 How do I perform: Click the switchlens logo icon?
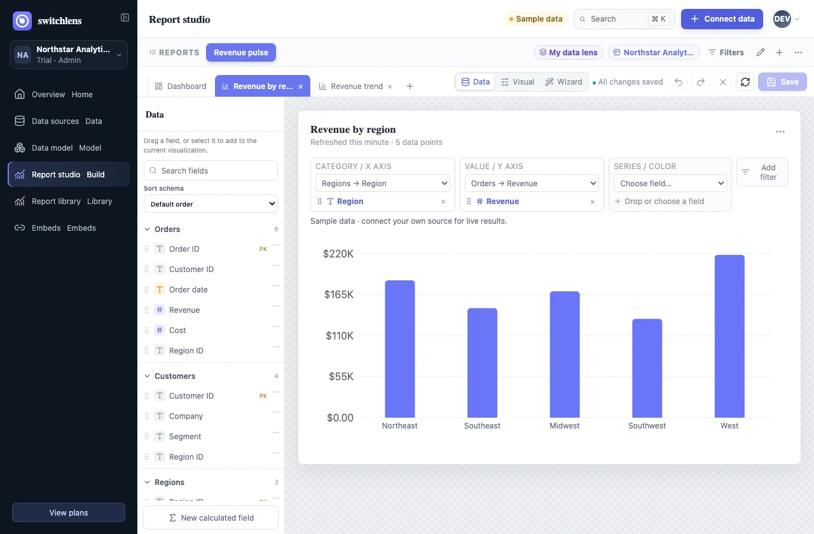click(x=22, y=21)
